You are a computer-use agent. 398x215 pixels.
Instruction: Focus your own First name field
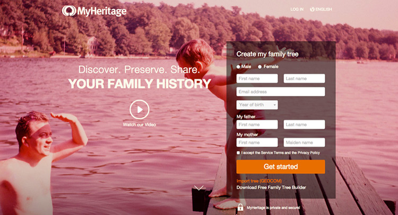(257, 78)
